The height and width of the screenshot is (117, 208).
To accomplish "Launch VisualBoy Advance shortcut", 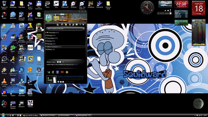I will click(x=13, y=105).
